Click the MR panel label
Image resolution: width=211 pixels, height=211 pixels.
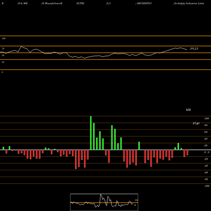click(188, 110)
